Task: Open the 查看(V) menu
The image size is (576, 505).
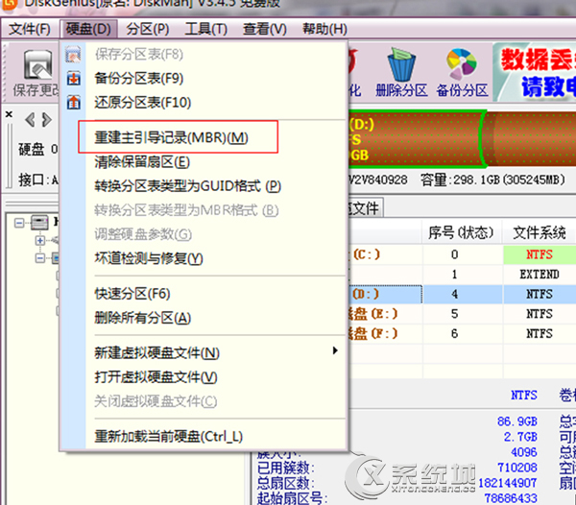Action: [265, 29]
